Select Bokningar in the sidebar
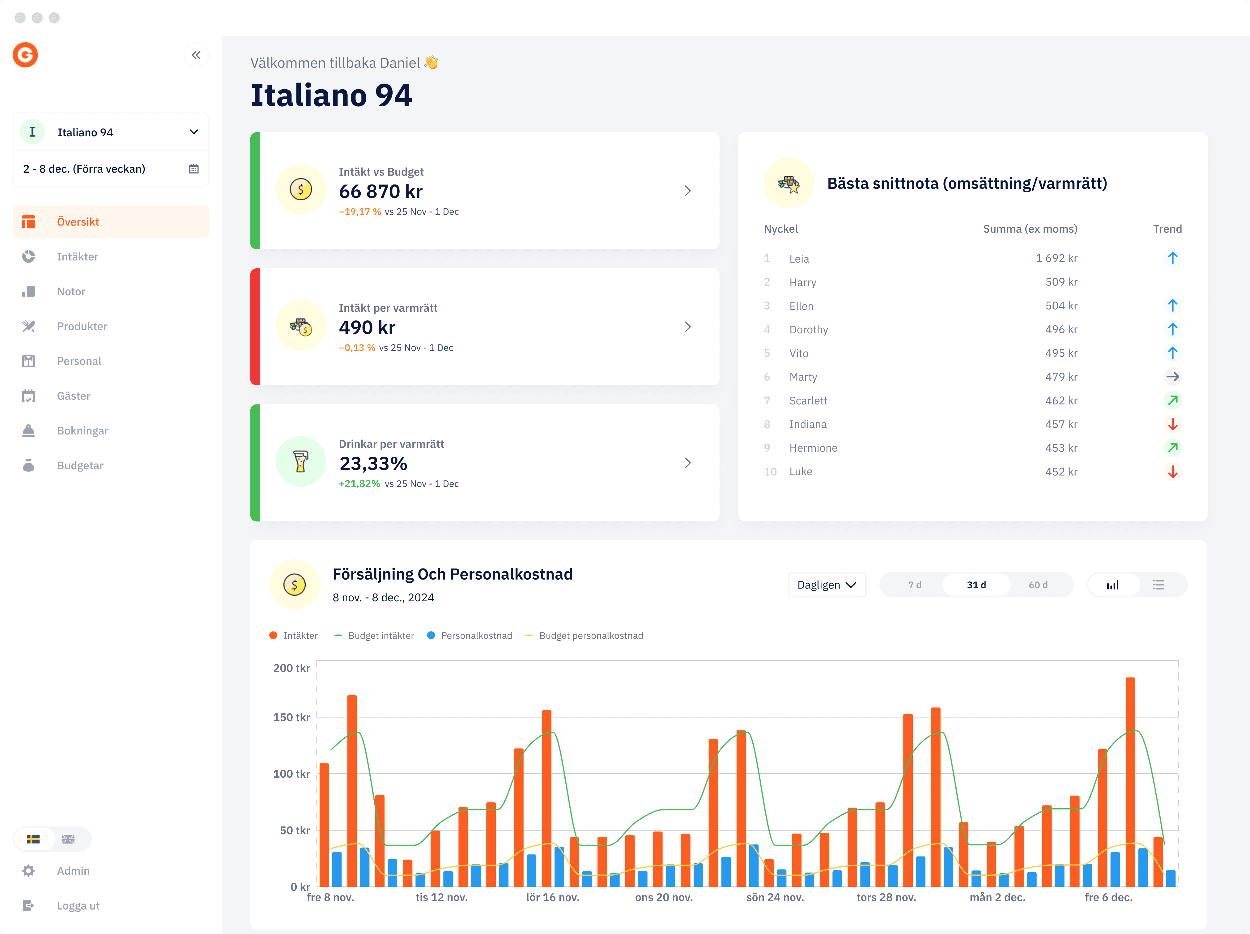The height and width of the screenshot is (934, 1250). pyautogui.click(x=83, y=430)
